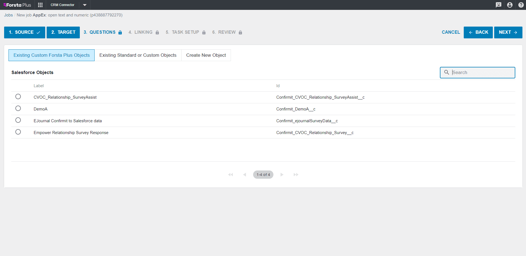Screen dimensions: 526x256
Task: Select the DemoA radio button
Action: (x=18, y=108)
